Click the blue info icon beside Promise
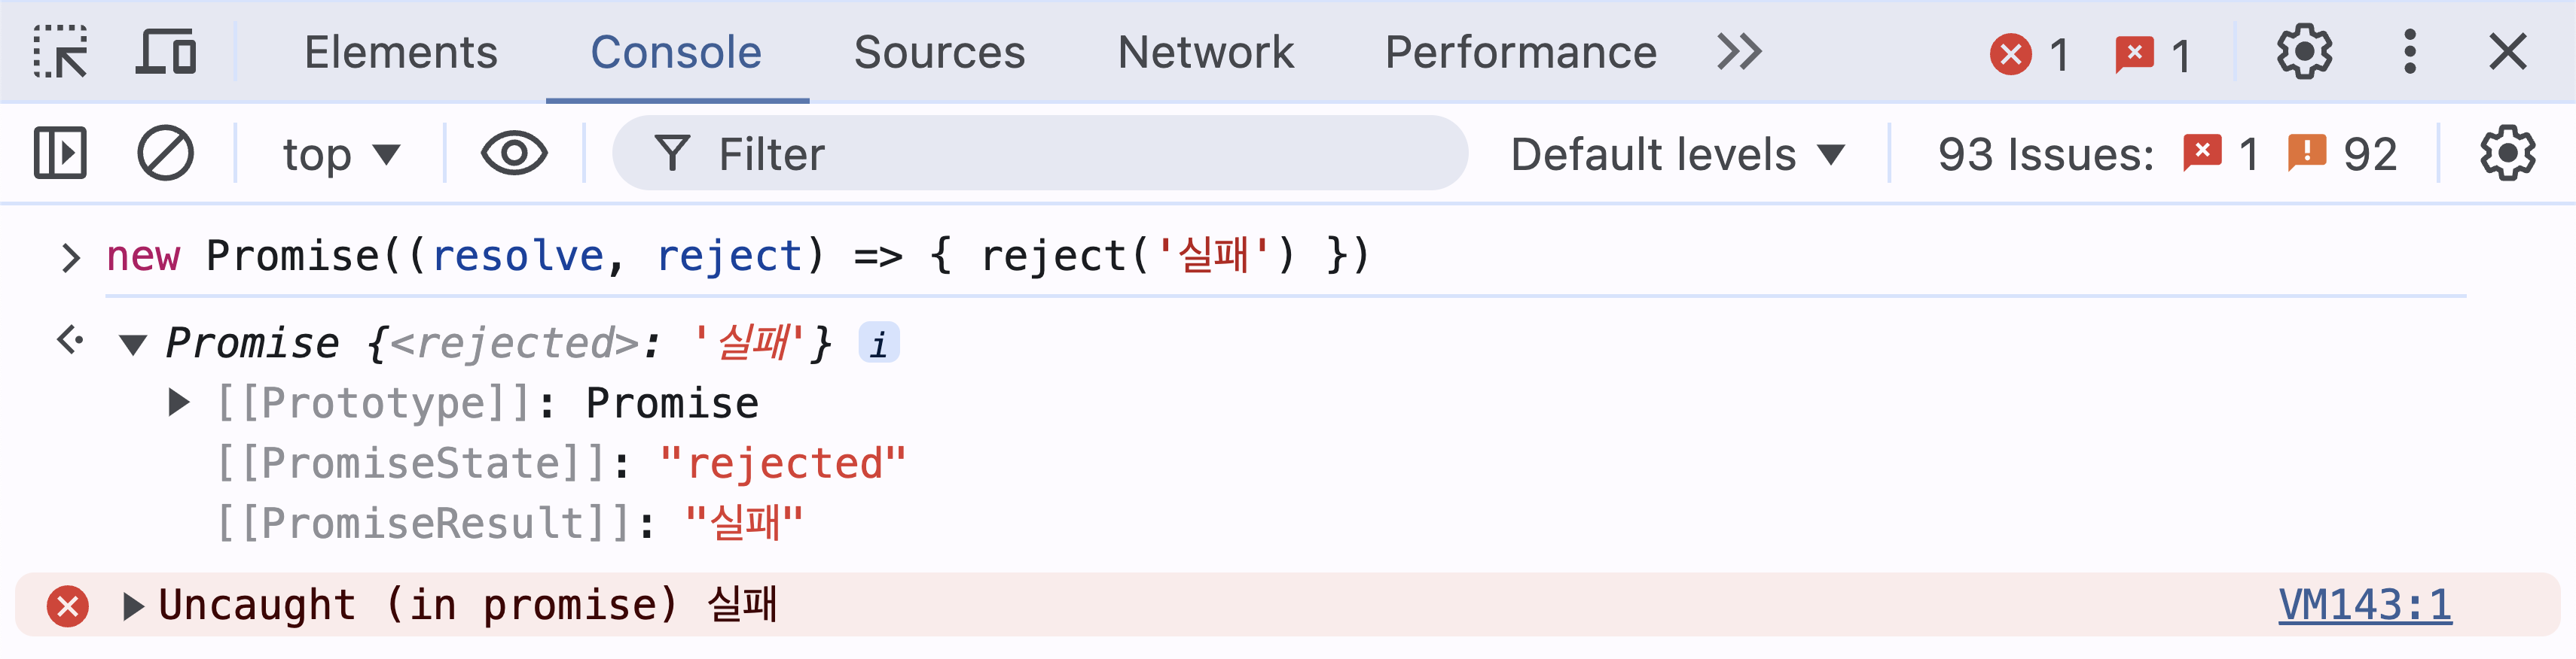Image resolution: width=2576 pixels, height=659 pixels. click(x=879, y=345)
